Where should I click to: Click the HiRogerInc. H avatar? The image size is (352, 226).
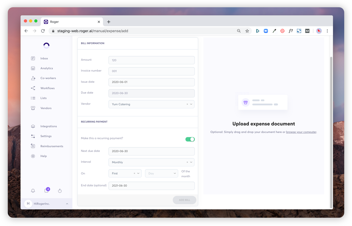28,204
